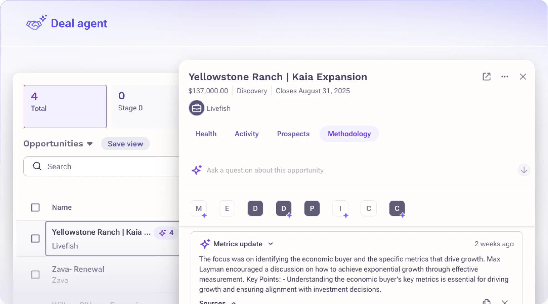Select the E methodology badge
The image size is (548, 304).
227,208
